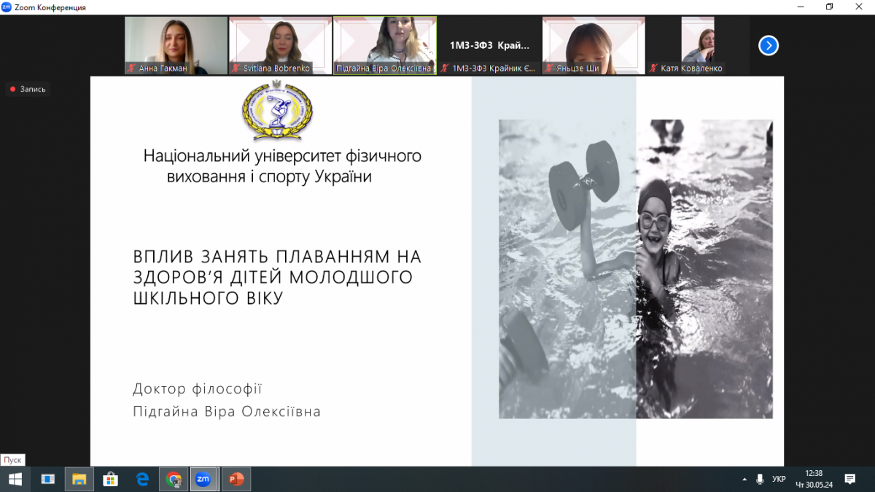Viewport: 875px width, 492px height.
Task: Expand hidden system tray icons
Action: point(744,479)
